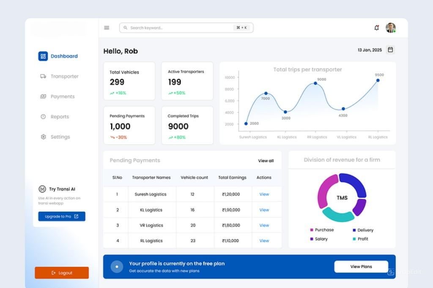Open View all pending payments
Screen dimensions: 433x288
click(266, 161)
